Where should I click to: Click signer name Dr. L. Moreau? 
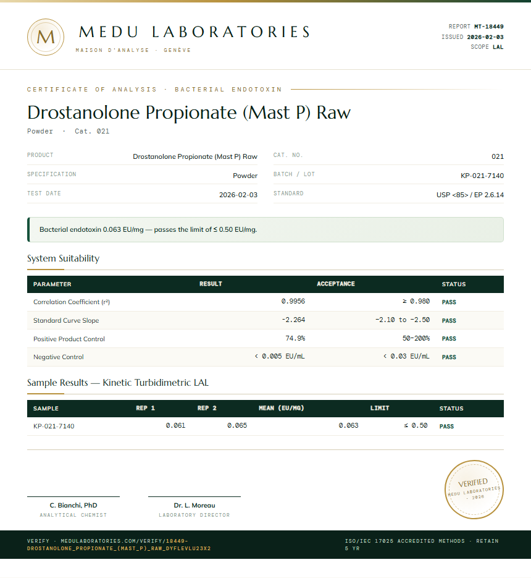[194, 506]
